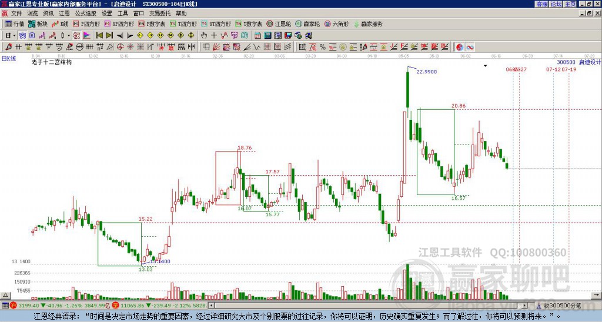This screenshot has width=602, height=322.
Task: Click the 沪 Shanghai index status icon
Action: coord(13,306)
